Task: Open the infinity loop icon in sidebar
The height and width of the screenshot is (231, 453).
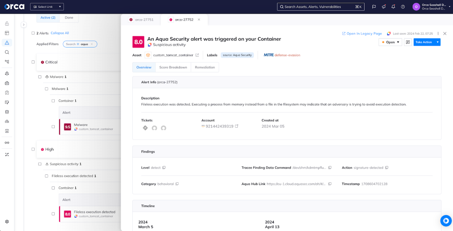Action: pyautogui.click(x=7, y=143)
